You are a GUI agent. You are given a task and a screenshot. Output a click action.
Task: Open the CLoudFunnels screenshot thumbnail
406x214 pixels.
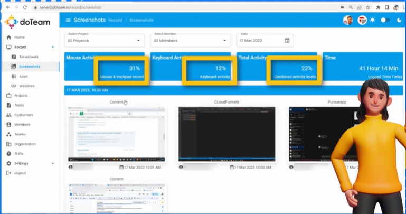tap(226, 134)
